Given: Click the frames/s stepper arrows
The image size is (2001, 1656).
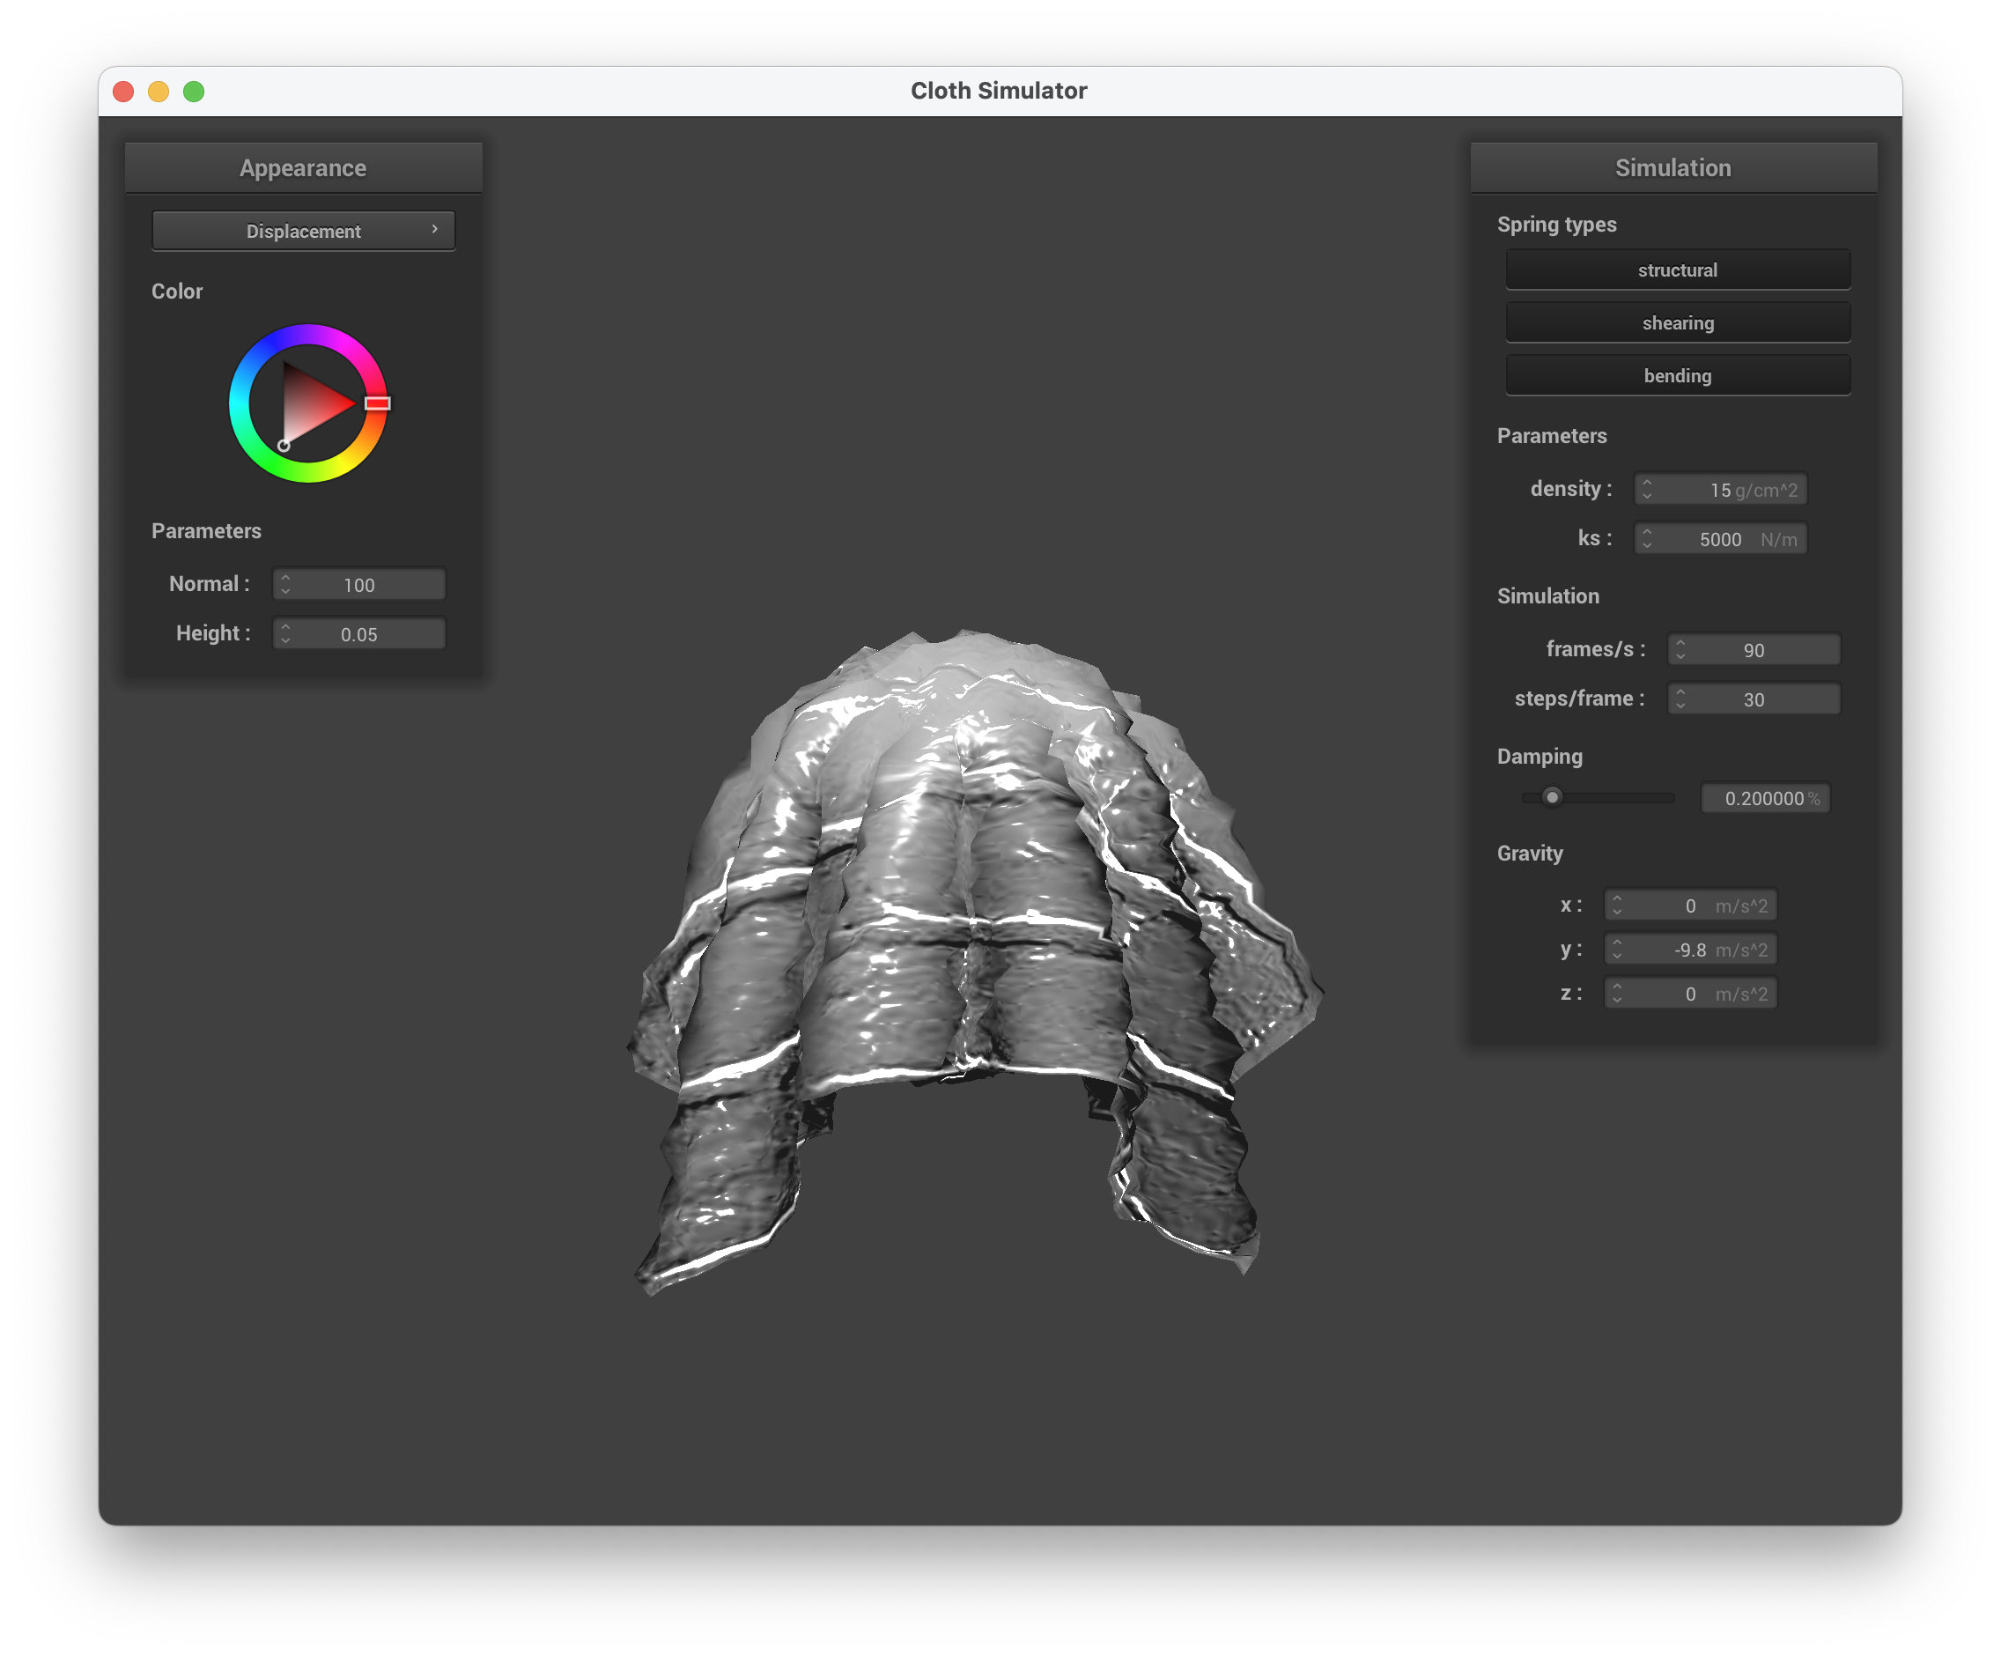Looking at the screenshot, I should (x=1680, y=649).
